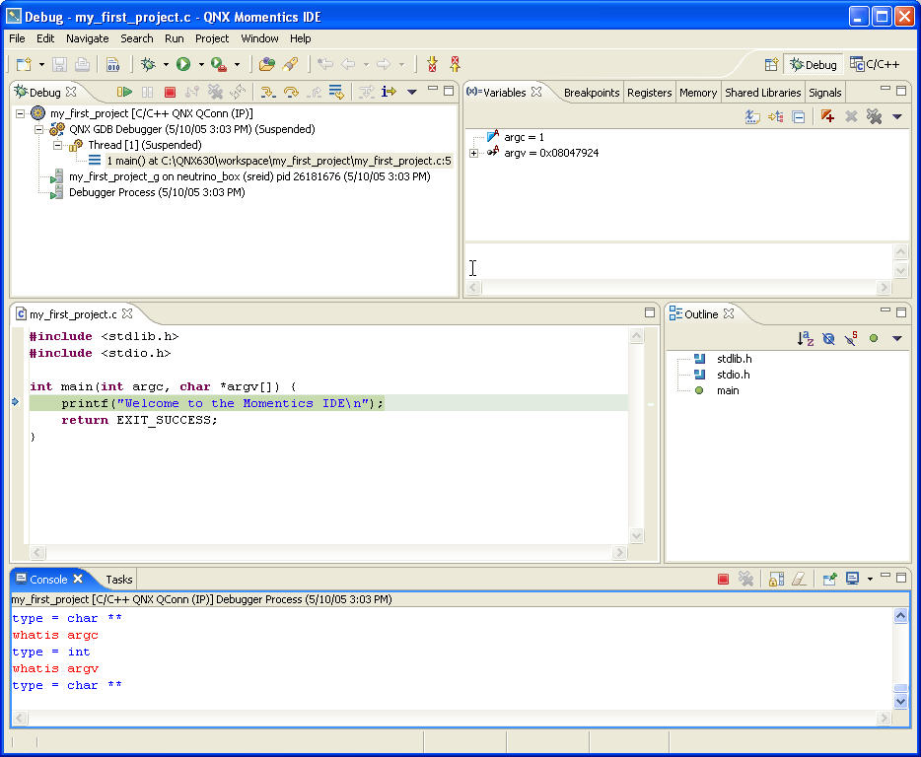Toggle instruction stepping mode in Debug toolbar
Image resolution: width=921 pixels, height=757 pixels.
pos(390,91)
